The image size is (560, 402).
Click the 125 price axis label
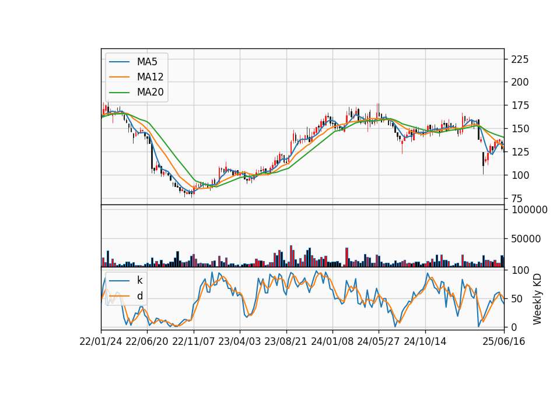(520, 152)
